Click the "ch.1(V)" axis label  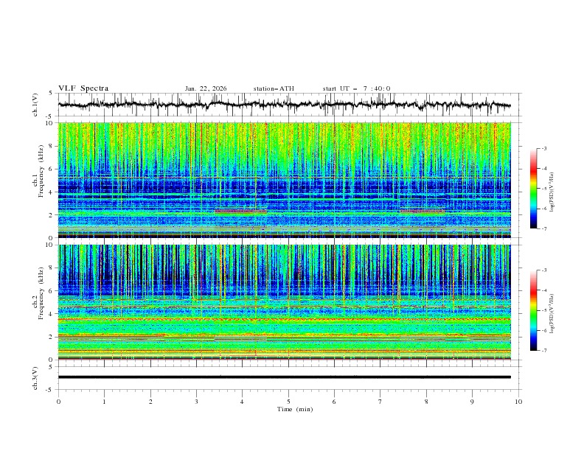point(35,105)
